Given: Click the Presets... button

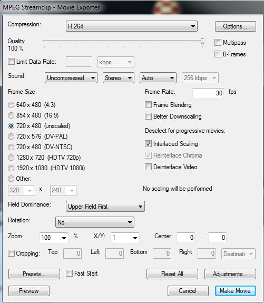Looking at the screenshot, I should point(34,274).
